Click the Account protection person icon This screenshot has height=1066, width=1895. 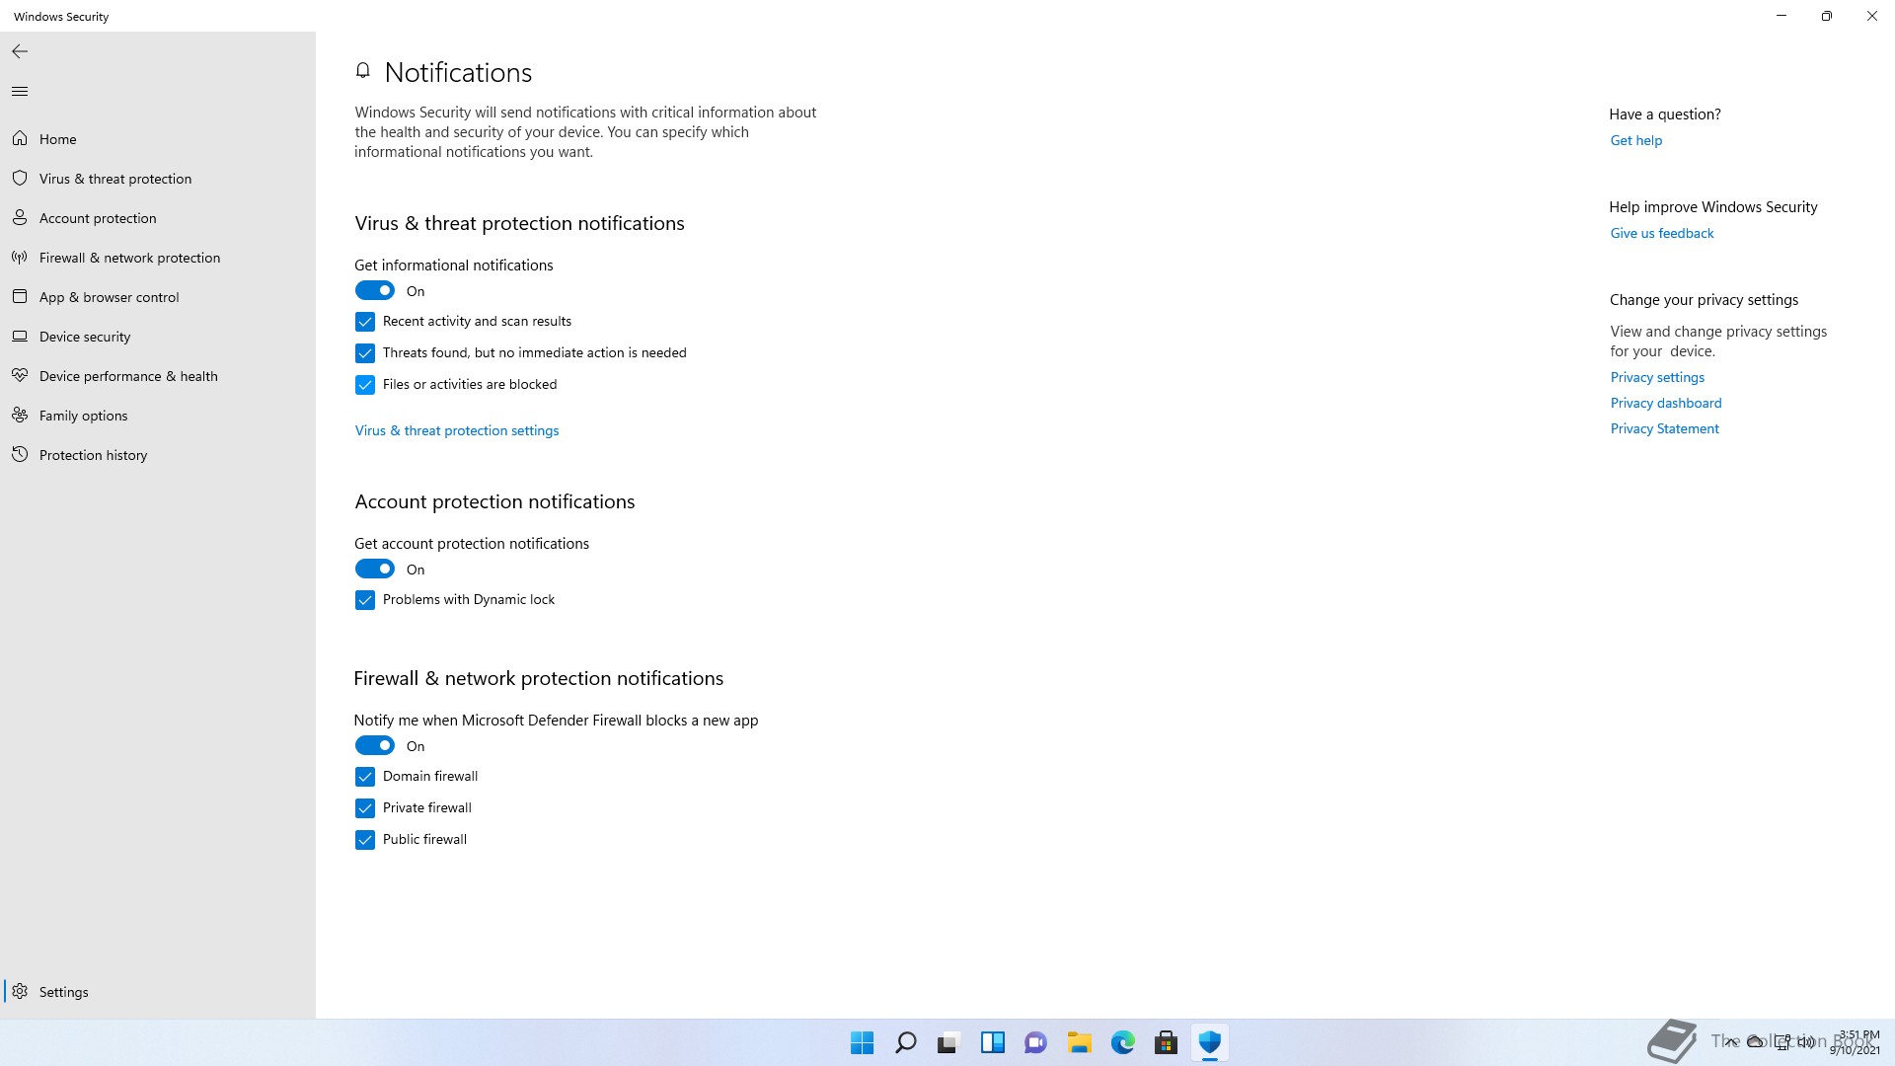(20, 217)
